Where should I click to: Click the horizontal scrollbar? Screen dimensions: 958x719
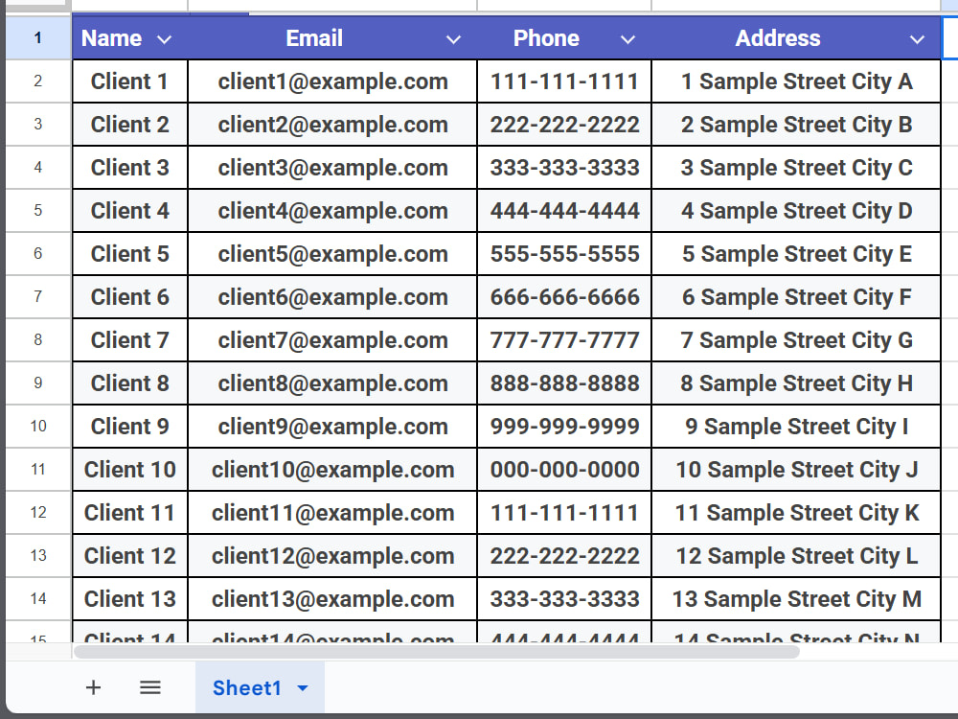[436, 652]
